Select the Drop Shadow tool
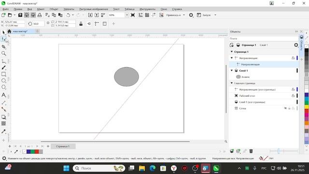The width and height of the screenshot is (309, 174). pos(3,117)
